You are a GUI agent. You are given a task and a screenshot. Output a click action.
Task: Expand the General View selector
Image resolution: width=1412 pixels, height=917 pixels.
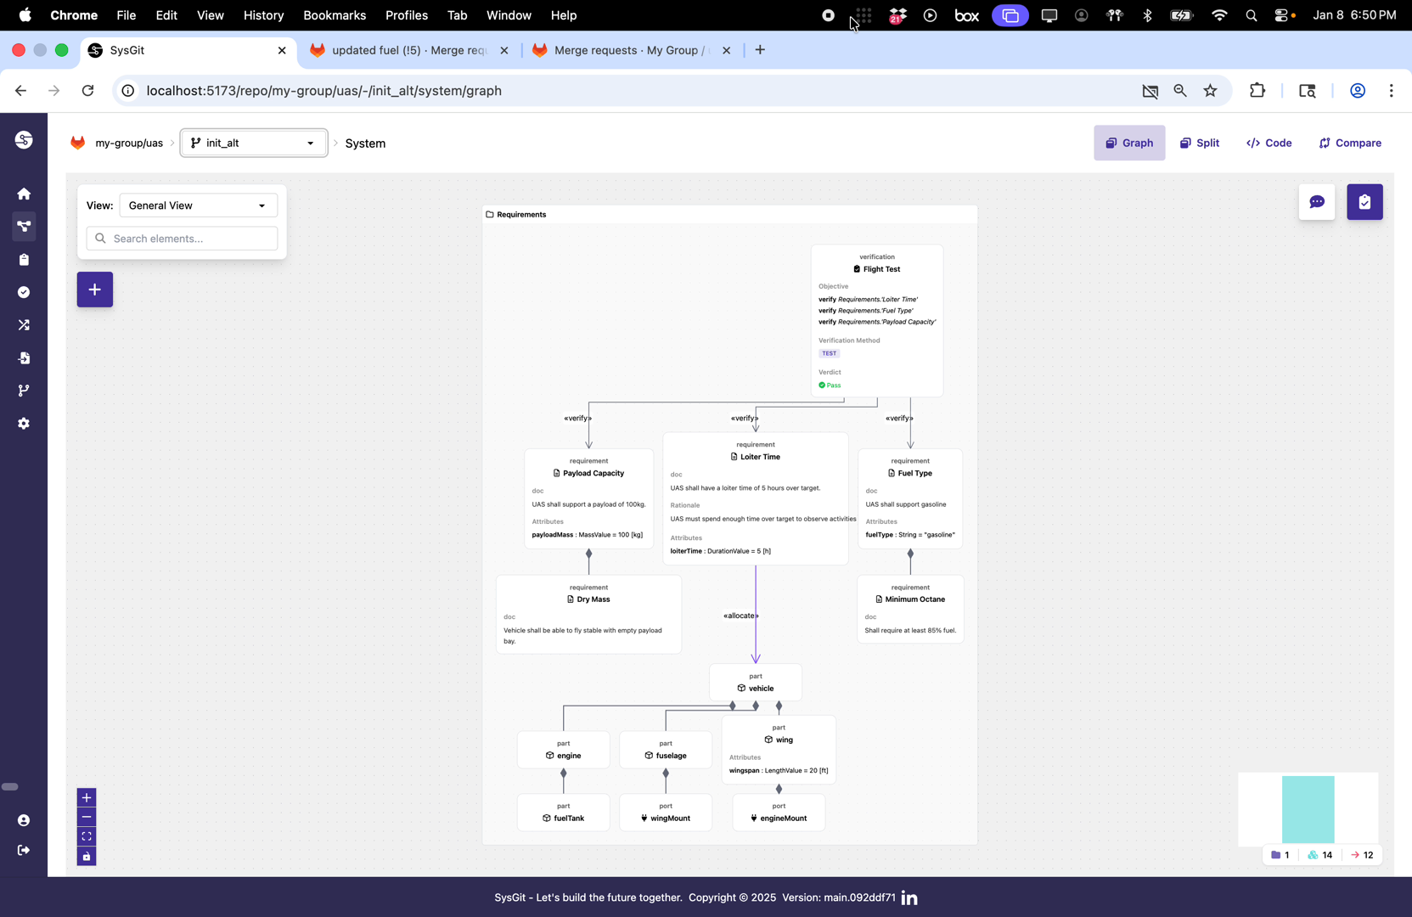(x=198, y=205)
